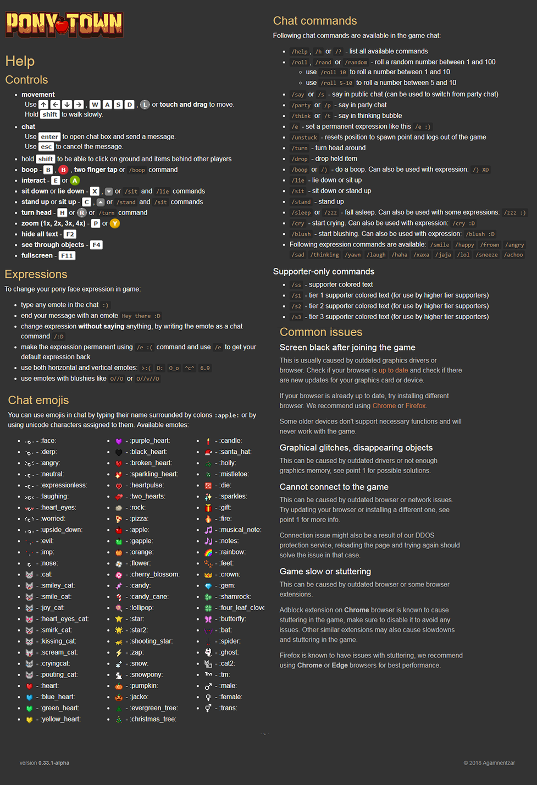The width and height of the screenshot is (537, 785).
Task: Open the Chrome recommendation link
Action: 384,406
